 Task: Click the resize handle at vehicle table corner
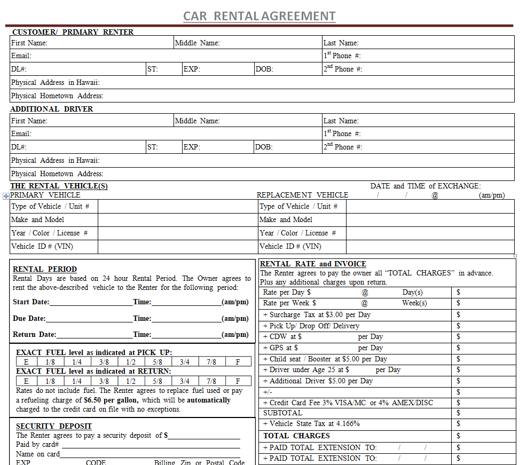(515, 256)
